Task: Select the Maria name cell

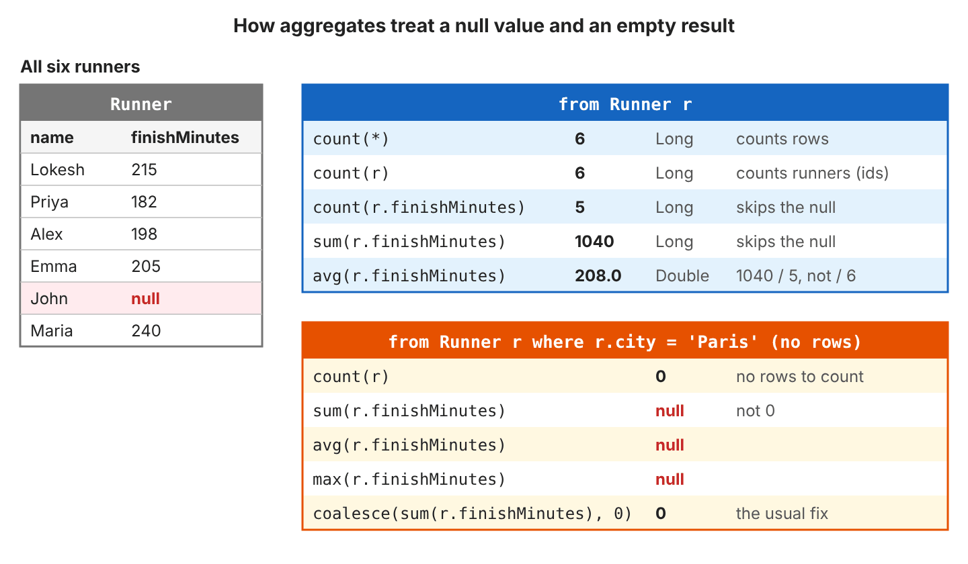Action: click(51, 331)
